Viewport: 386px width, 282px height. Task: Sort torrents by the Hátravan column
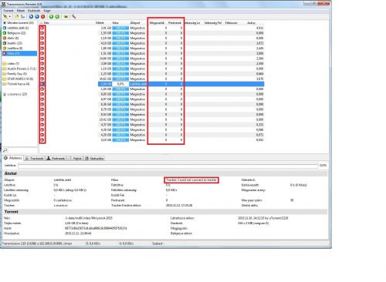232,23
